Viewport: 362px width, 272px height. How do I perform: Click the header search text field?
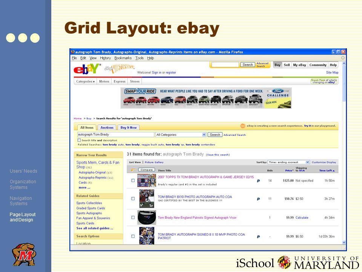[x=225, y=65]
